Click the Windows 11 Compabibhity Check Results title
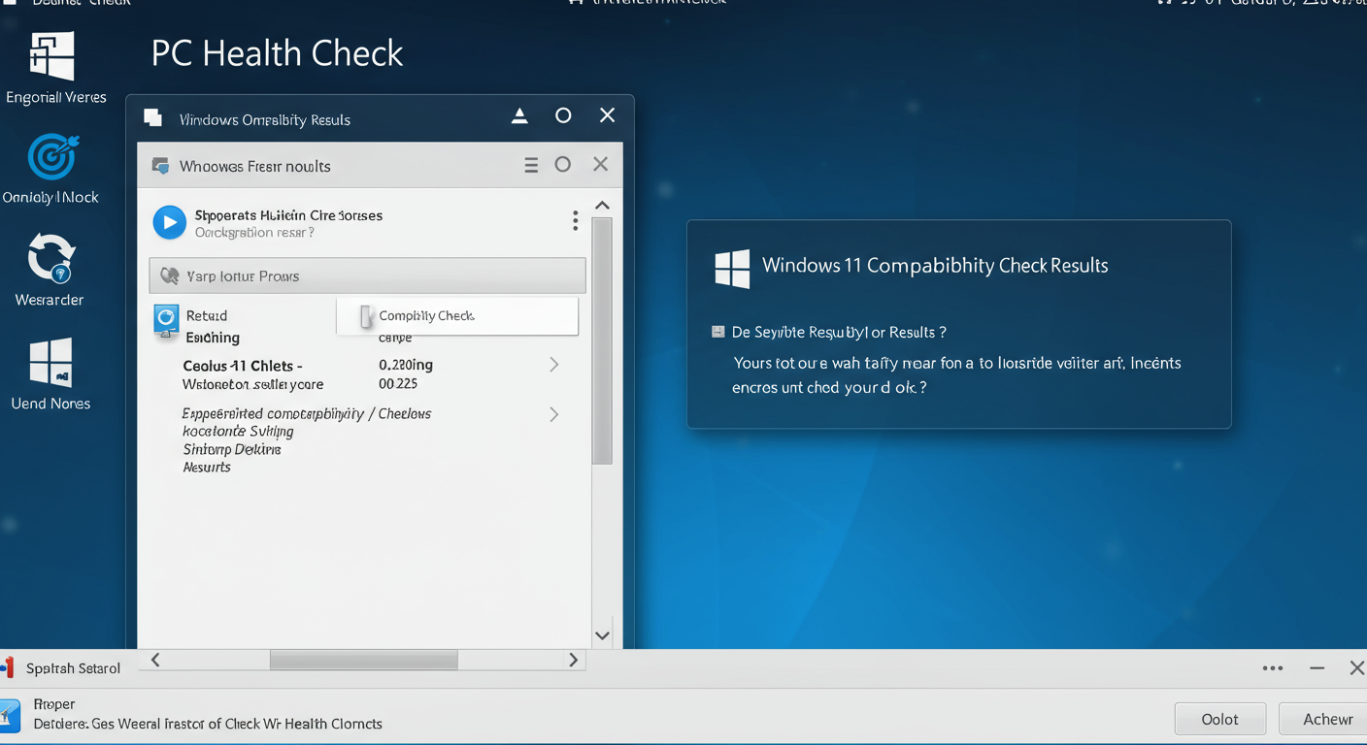This screenshot has height=745, width=1367. [935, 266]
